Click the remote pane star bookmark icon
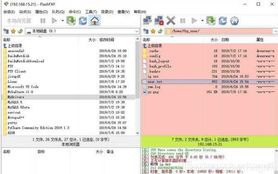The image size is (278, 174). click(153, 31)
